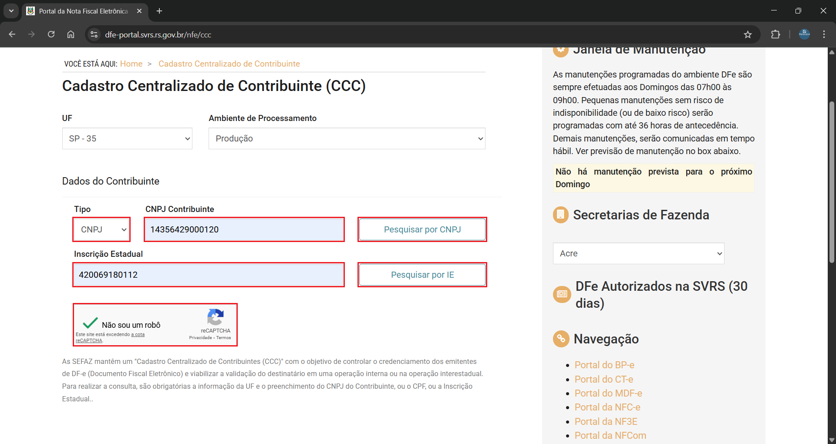Click the browser reload icon
This screenshot has width=836, height=444.
click(51, 34)
